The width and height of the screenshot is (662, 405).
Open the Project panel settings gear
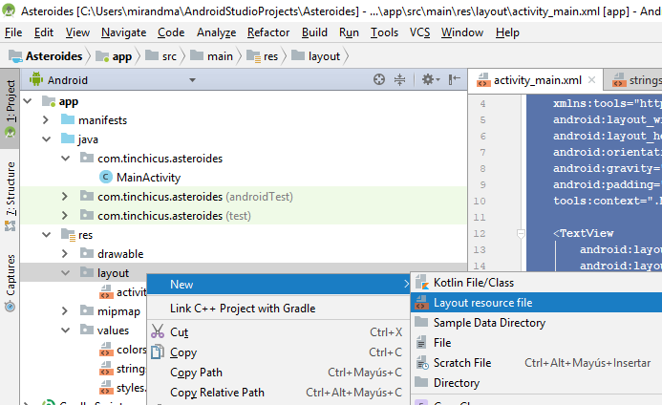click(428, 80)
